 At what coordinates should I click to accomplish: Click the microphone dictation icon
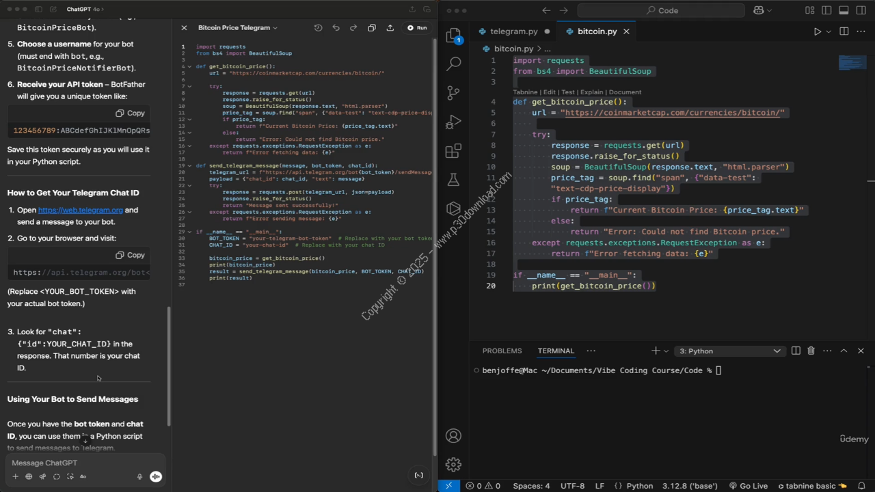[x=139, y=476]
